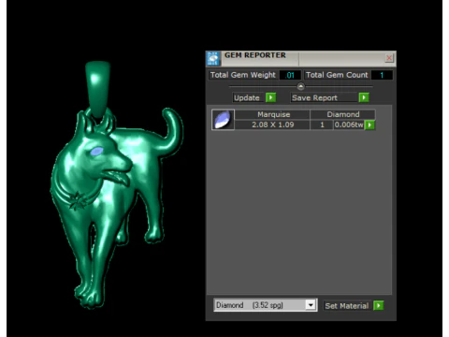Click the Gem Reporter logo icon
Screen dimensions: 449x337
click(213, 58)
